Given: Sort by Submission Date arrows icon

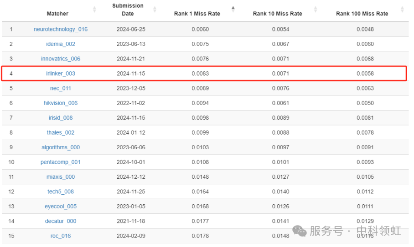Looking at the screenshot, I should point(155,10).
